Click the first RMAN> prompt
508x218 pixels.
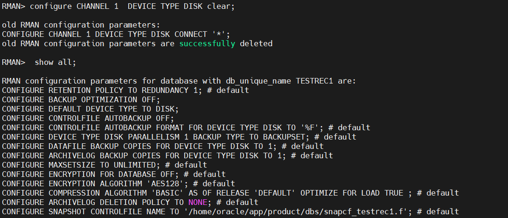pos(13,7)
